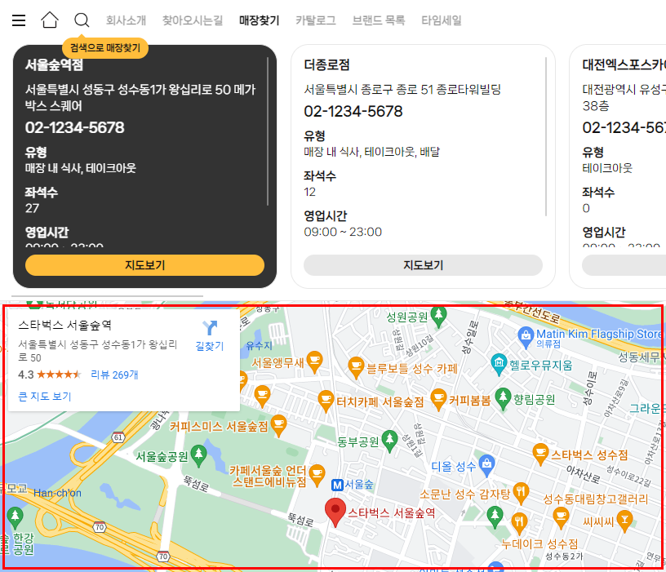Screen dimensions: 666x572
Task: Open 카탈로그 menu item
Action: click(x=316, y=20)
